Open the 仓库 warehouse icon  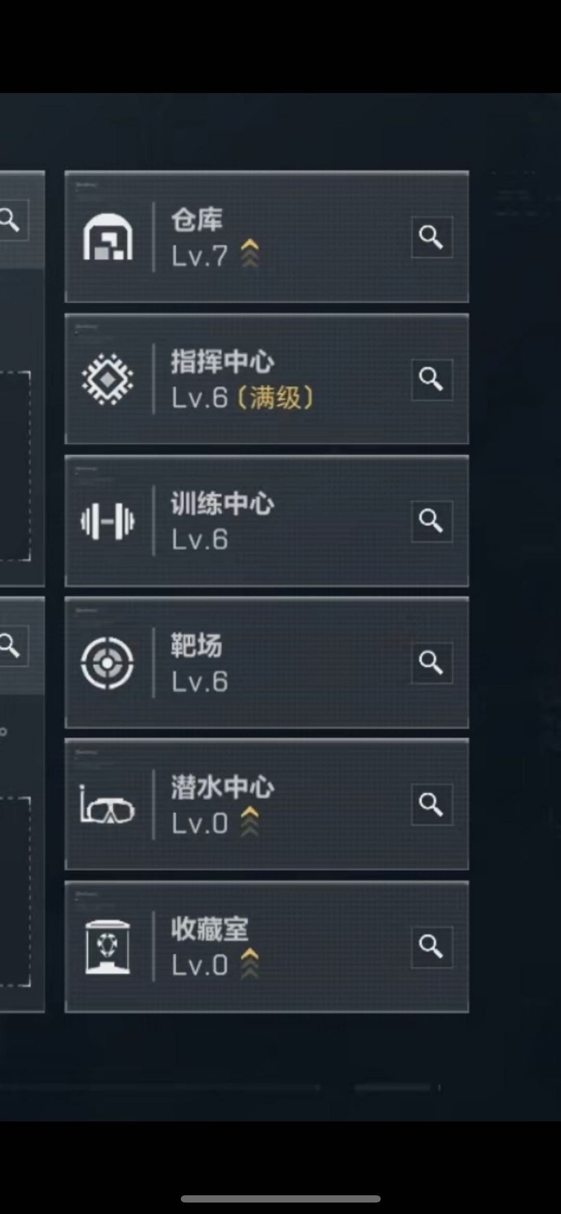(108, 237)
